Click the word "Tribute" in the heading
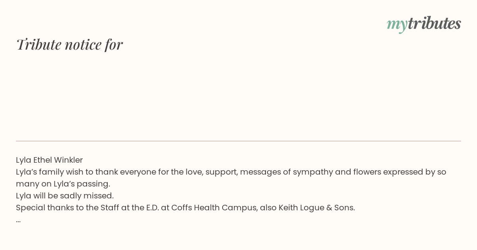This screenshot has width=477, height=250. [x=39, y=44]
